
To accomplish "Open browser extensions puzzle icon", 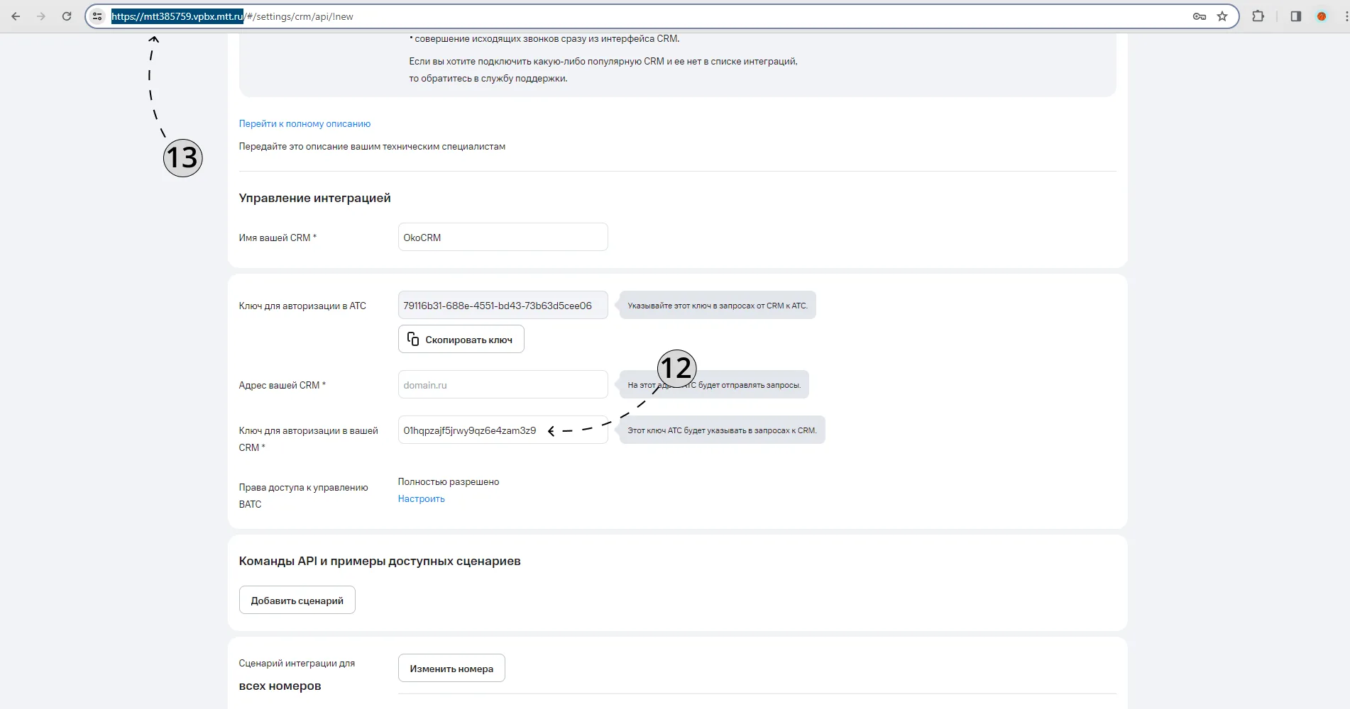I will pyautogui.click(x=1258, y=16).
